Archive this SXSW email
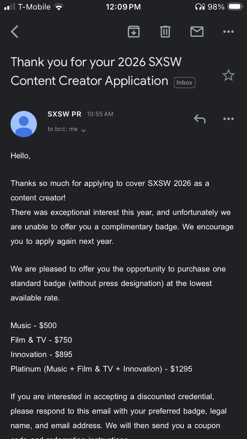This screenshot has height=439, width=247. (x=133, y=32)
